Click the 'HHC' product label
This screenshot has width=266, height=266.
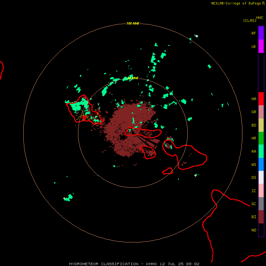click(x=259, y=18)
